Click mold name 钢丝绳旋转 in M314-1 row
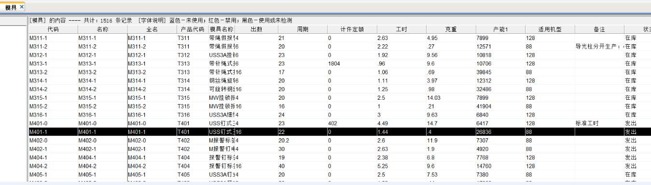The width and height of the screenshot is (651, 185). [222, 80]
